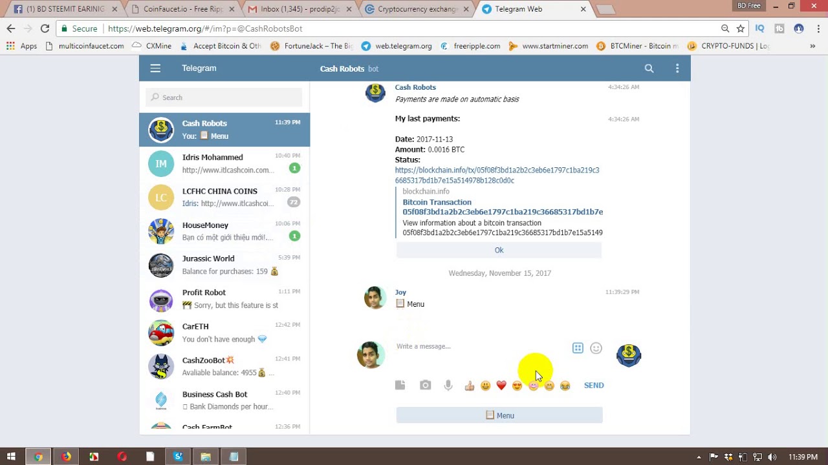Open the multicoinfaucet.com bookmark
Viewport: 828px width, 465px height.
pyautogui.click(x=85, y=46)
